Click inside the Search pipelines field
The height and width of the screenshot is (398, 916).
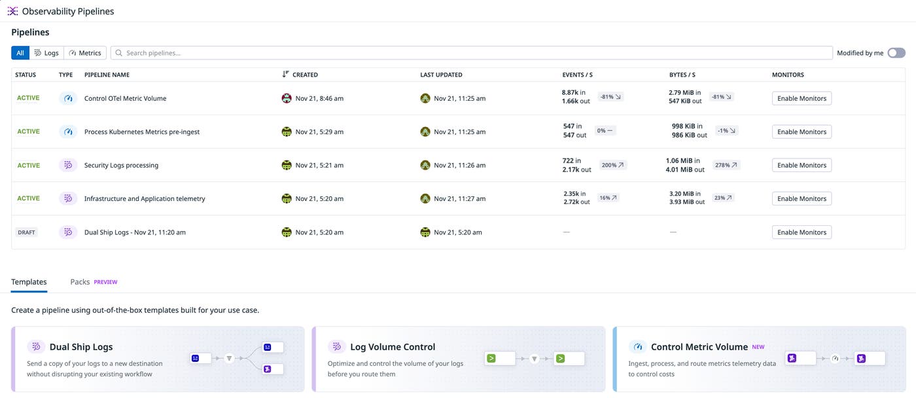[262, 52]
